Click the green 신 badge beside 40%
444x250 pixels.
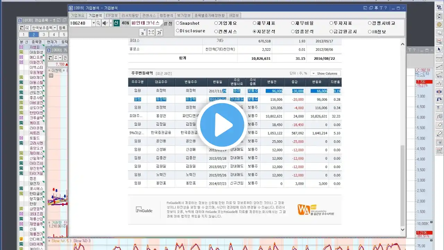point(116,23)
